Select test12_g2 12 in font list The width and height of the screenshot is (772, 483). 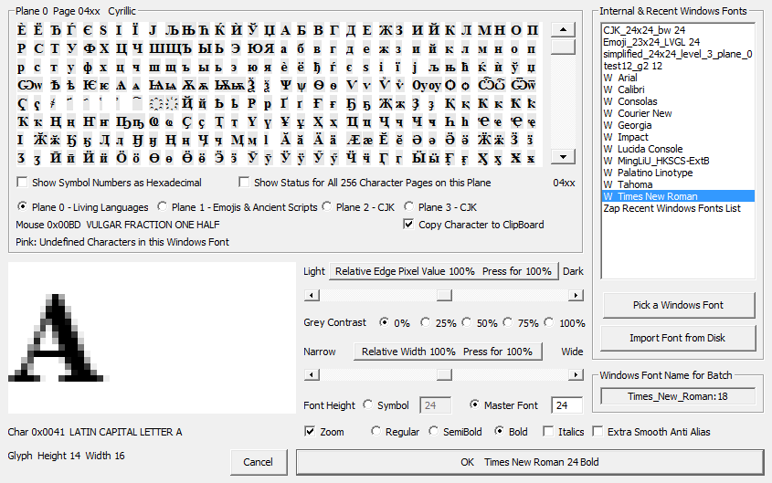pos(679,66)
